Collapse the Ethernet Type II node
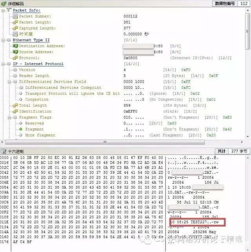Screen dimensions: 251x252 pyautogui.click(x=4, y=40)
